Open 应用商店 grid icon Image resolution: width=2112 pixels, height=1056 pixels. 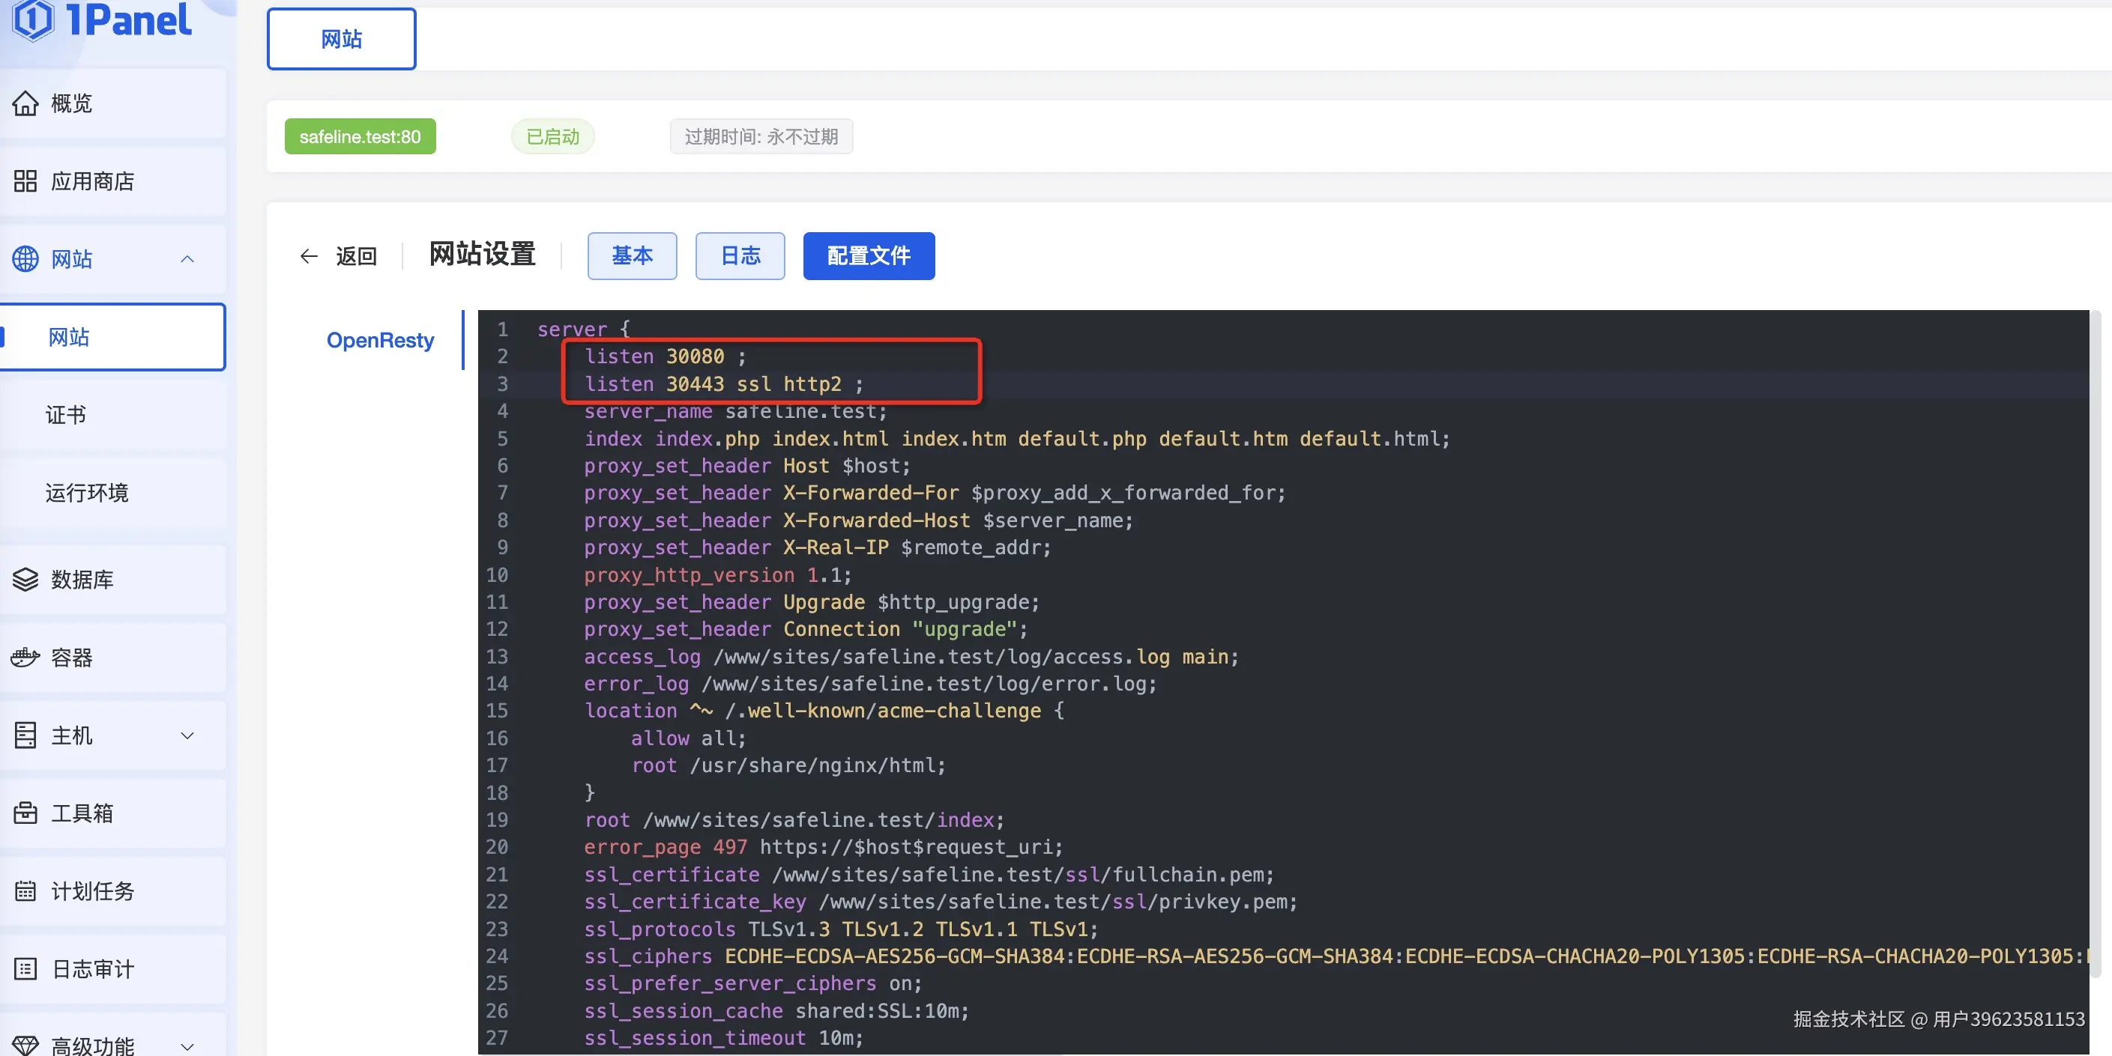tap(25, 181)
